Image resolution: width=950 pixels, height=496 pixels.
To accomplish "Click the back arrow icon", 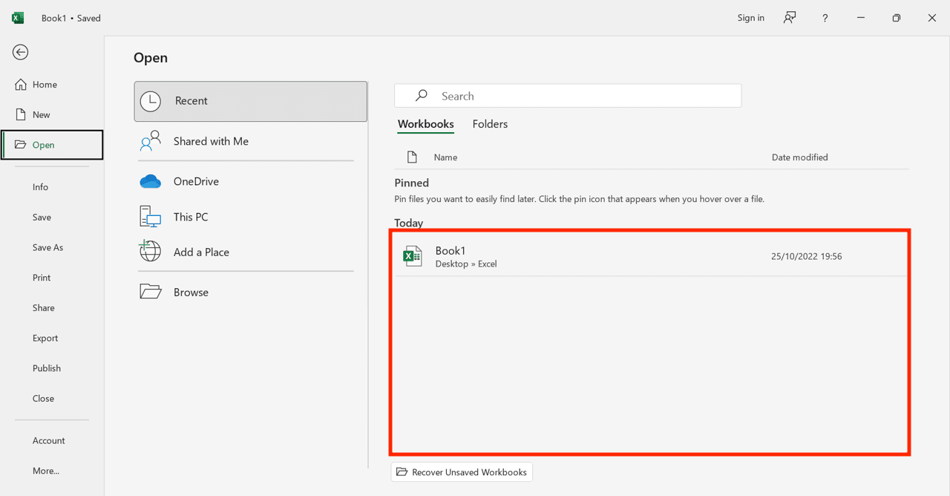I will tap(21, 52).
